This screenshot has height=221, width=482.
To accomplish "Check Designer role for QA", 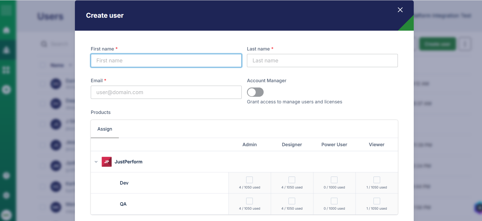I will (x=292, y=201).
